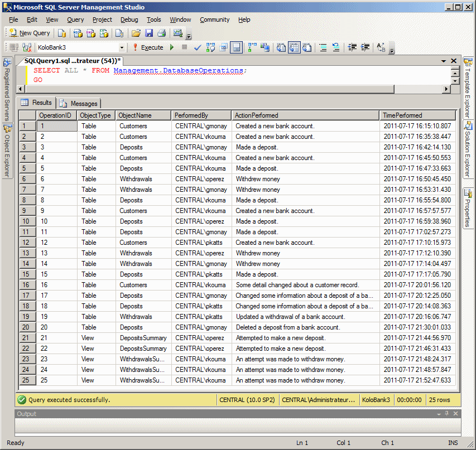Open the Debug menu

point(129,20)
